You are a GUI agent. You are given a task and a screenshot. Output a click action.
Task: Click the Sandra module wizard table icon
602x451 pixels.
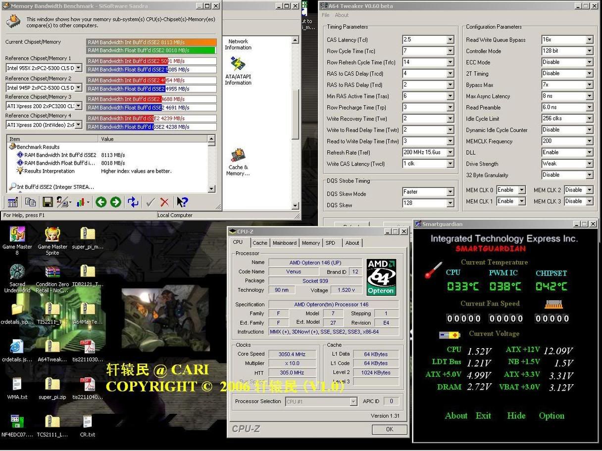tap(13, 202)
